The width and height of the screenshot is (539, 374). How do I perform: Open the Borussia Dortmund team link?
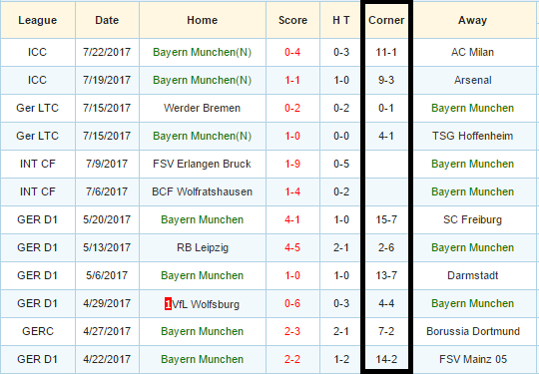click(x=473, y=331)
